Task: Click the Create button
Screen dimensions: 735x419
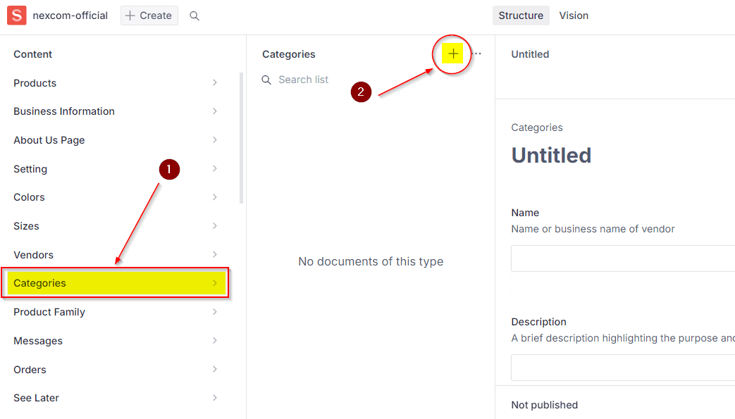Action: click(x=149, y=15)
